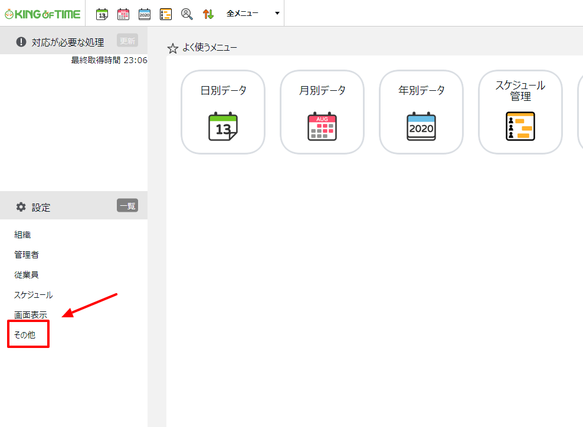Click the KING OF TIME logo
Viewport: 583px width, 427px height.
[42, 14]
